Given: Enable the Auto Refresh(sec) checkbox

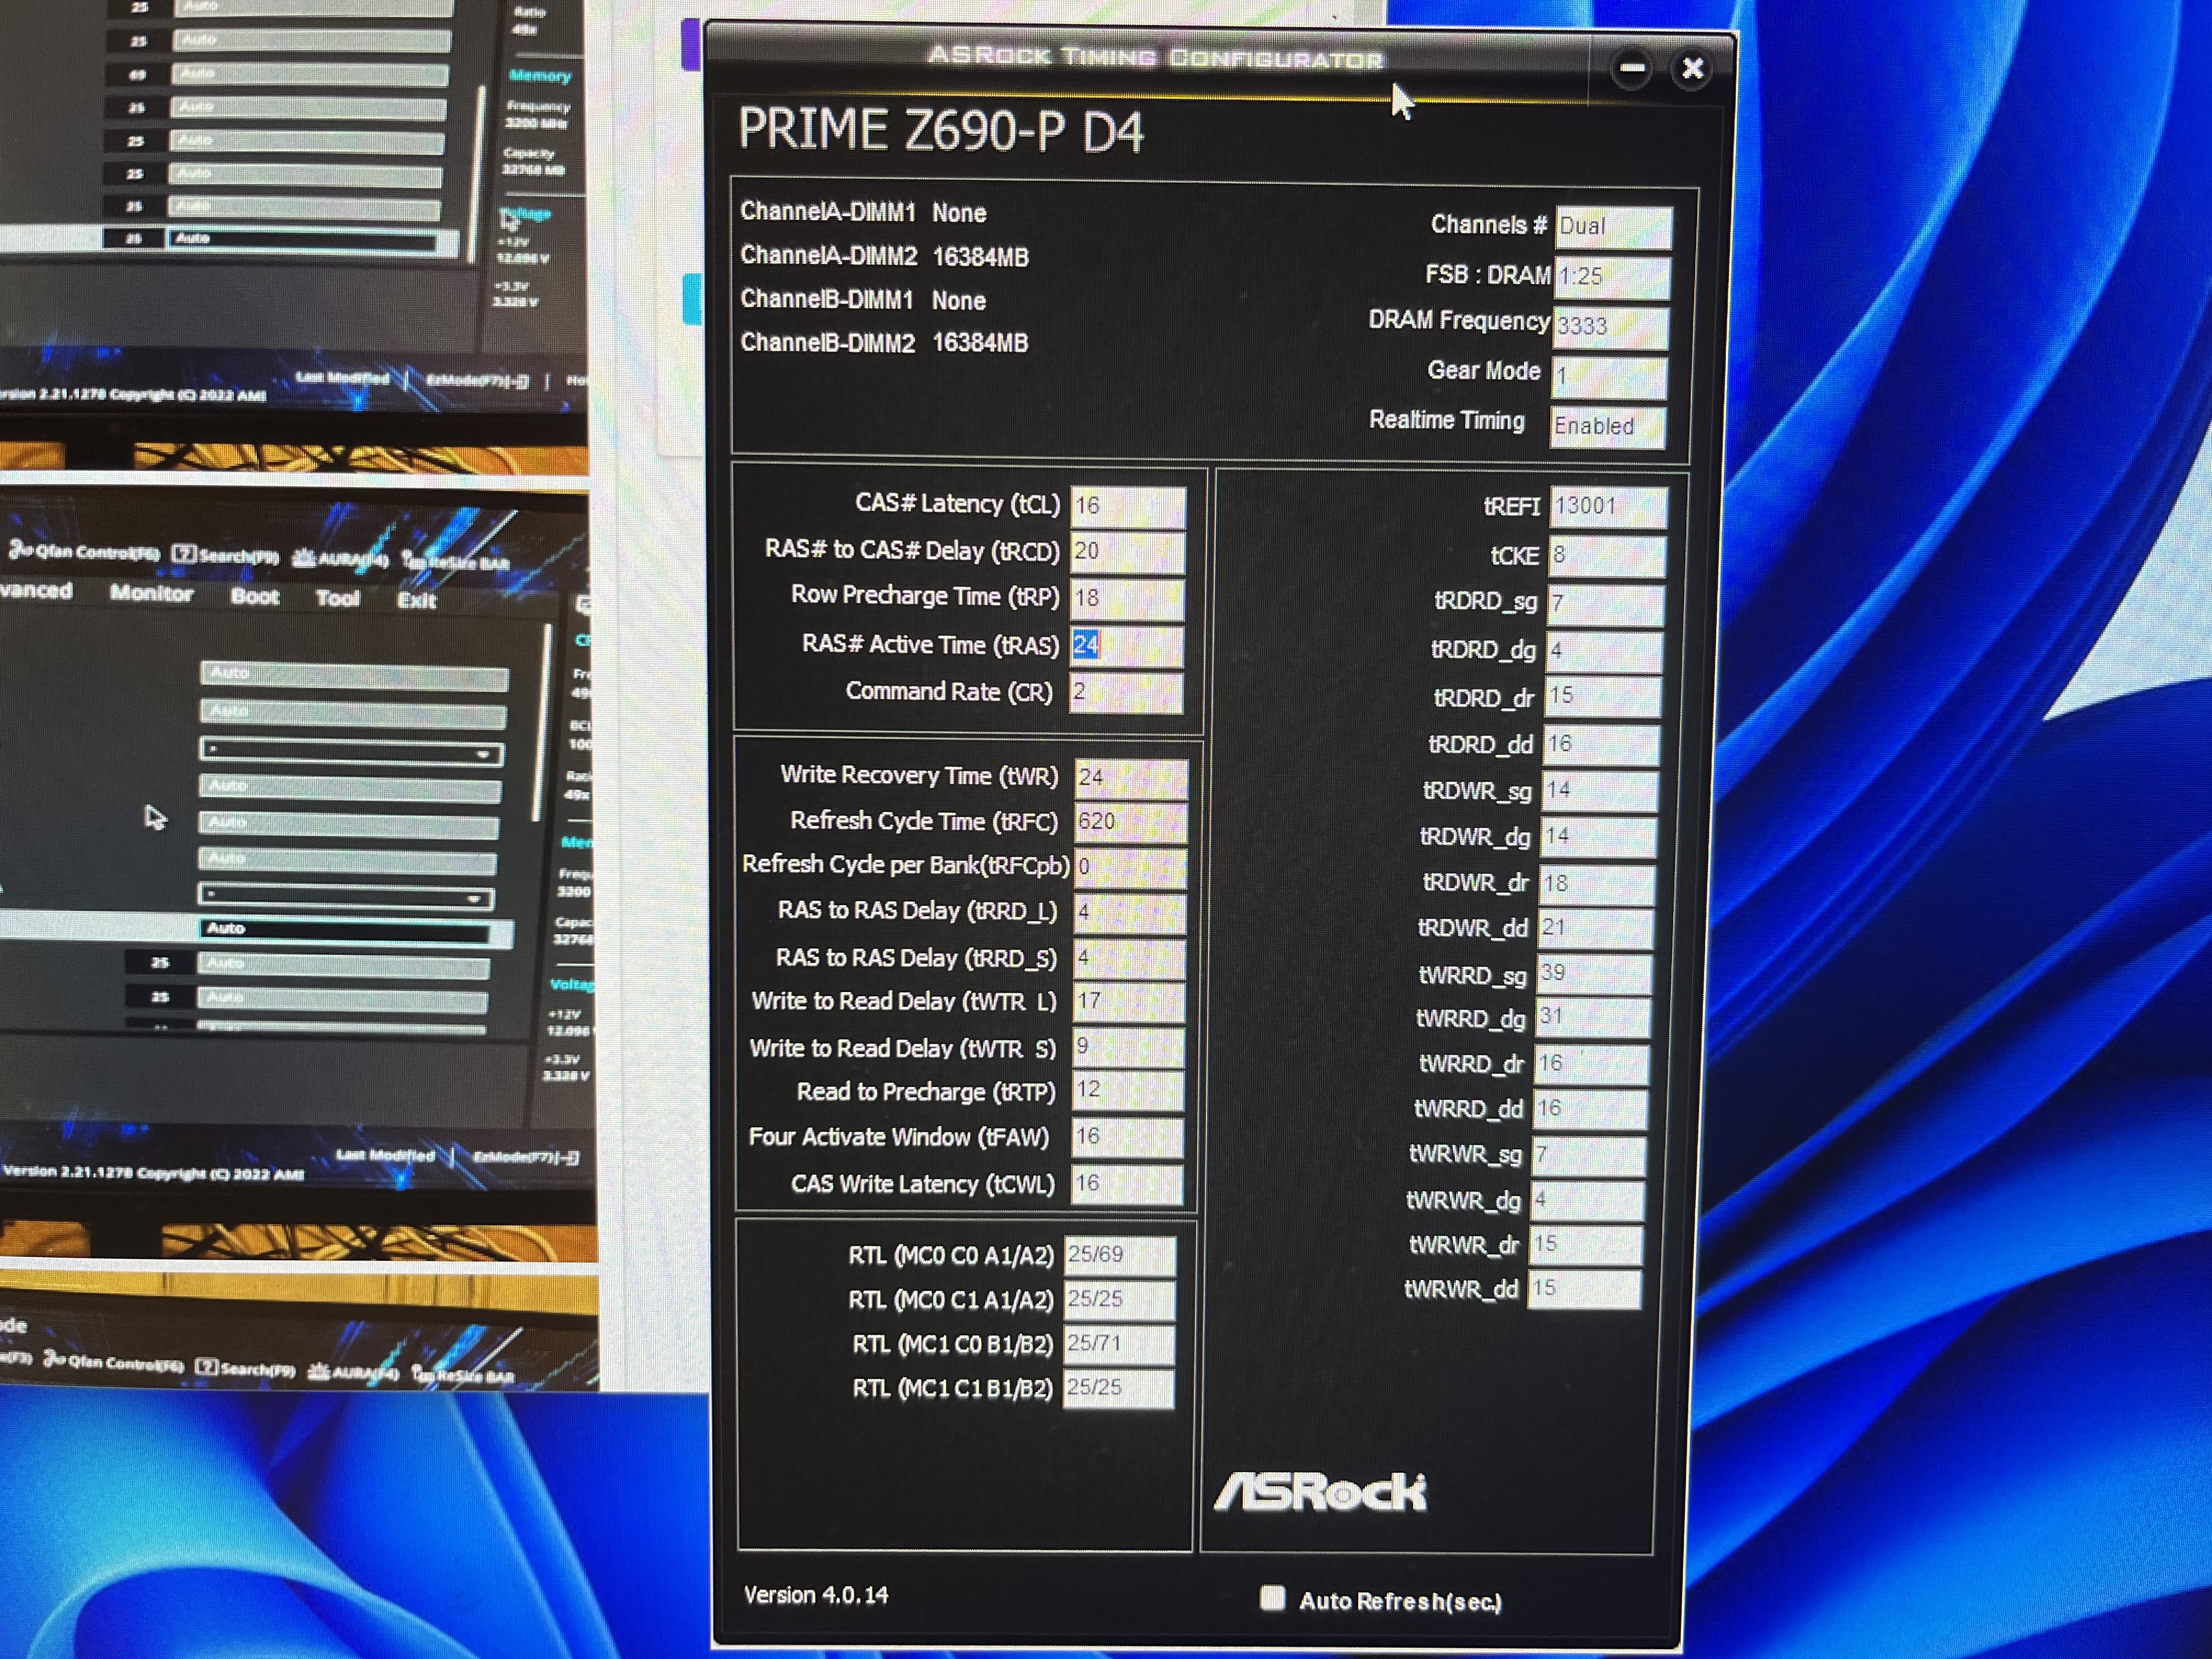Looking at the screenshot, I should [1272, 1598].
